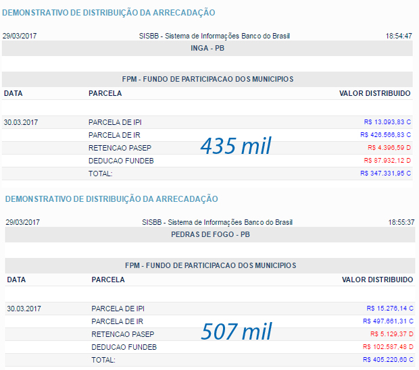This screenshot has width=419, height=370.
Task: Click "RETENCAO PASEP" in the PEDRAS DE FOGO table
Action: 123,334
